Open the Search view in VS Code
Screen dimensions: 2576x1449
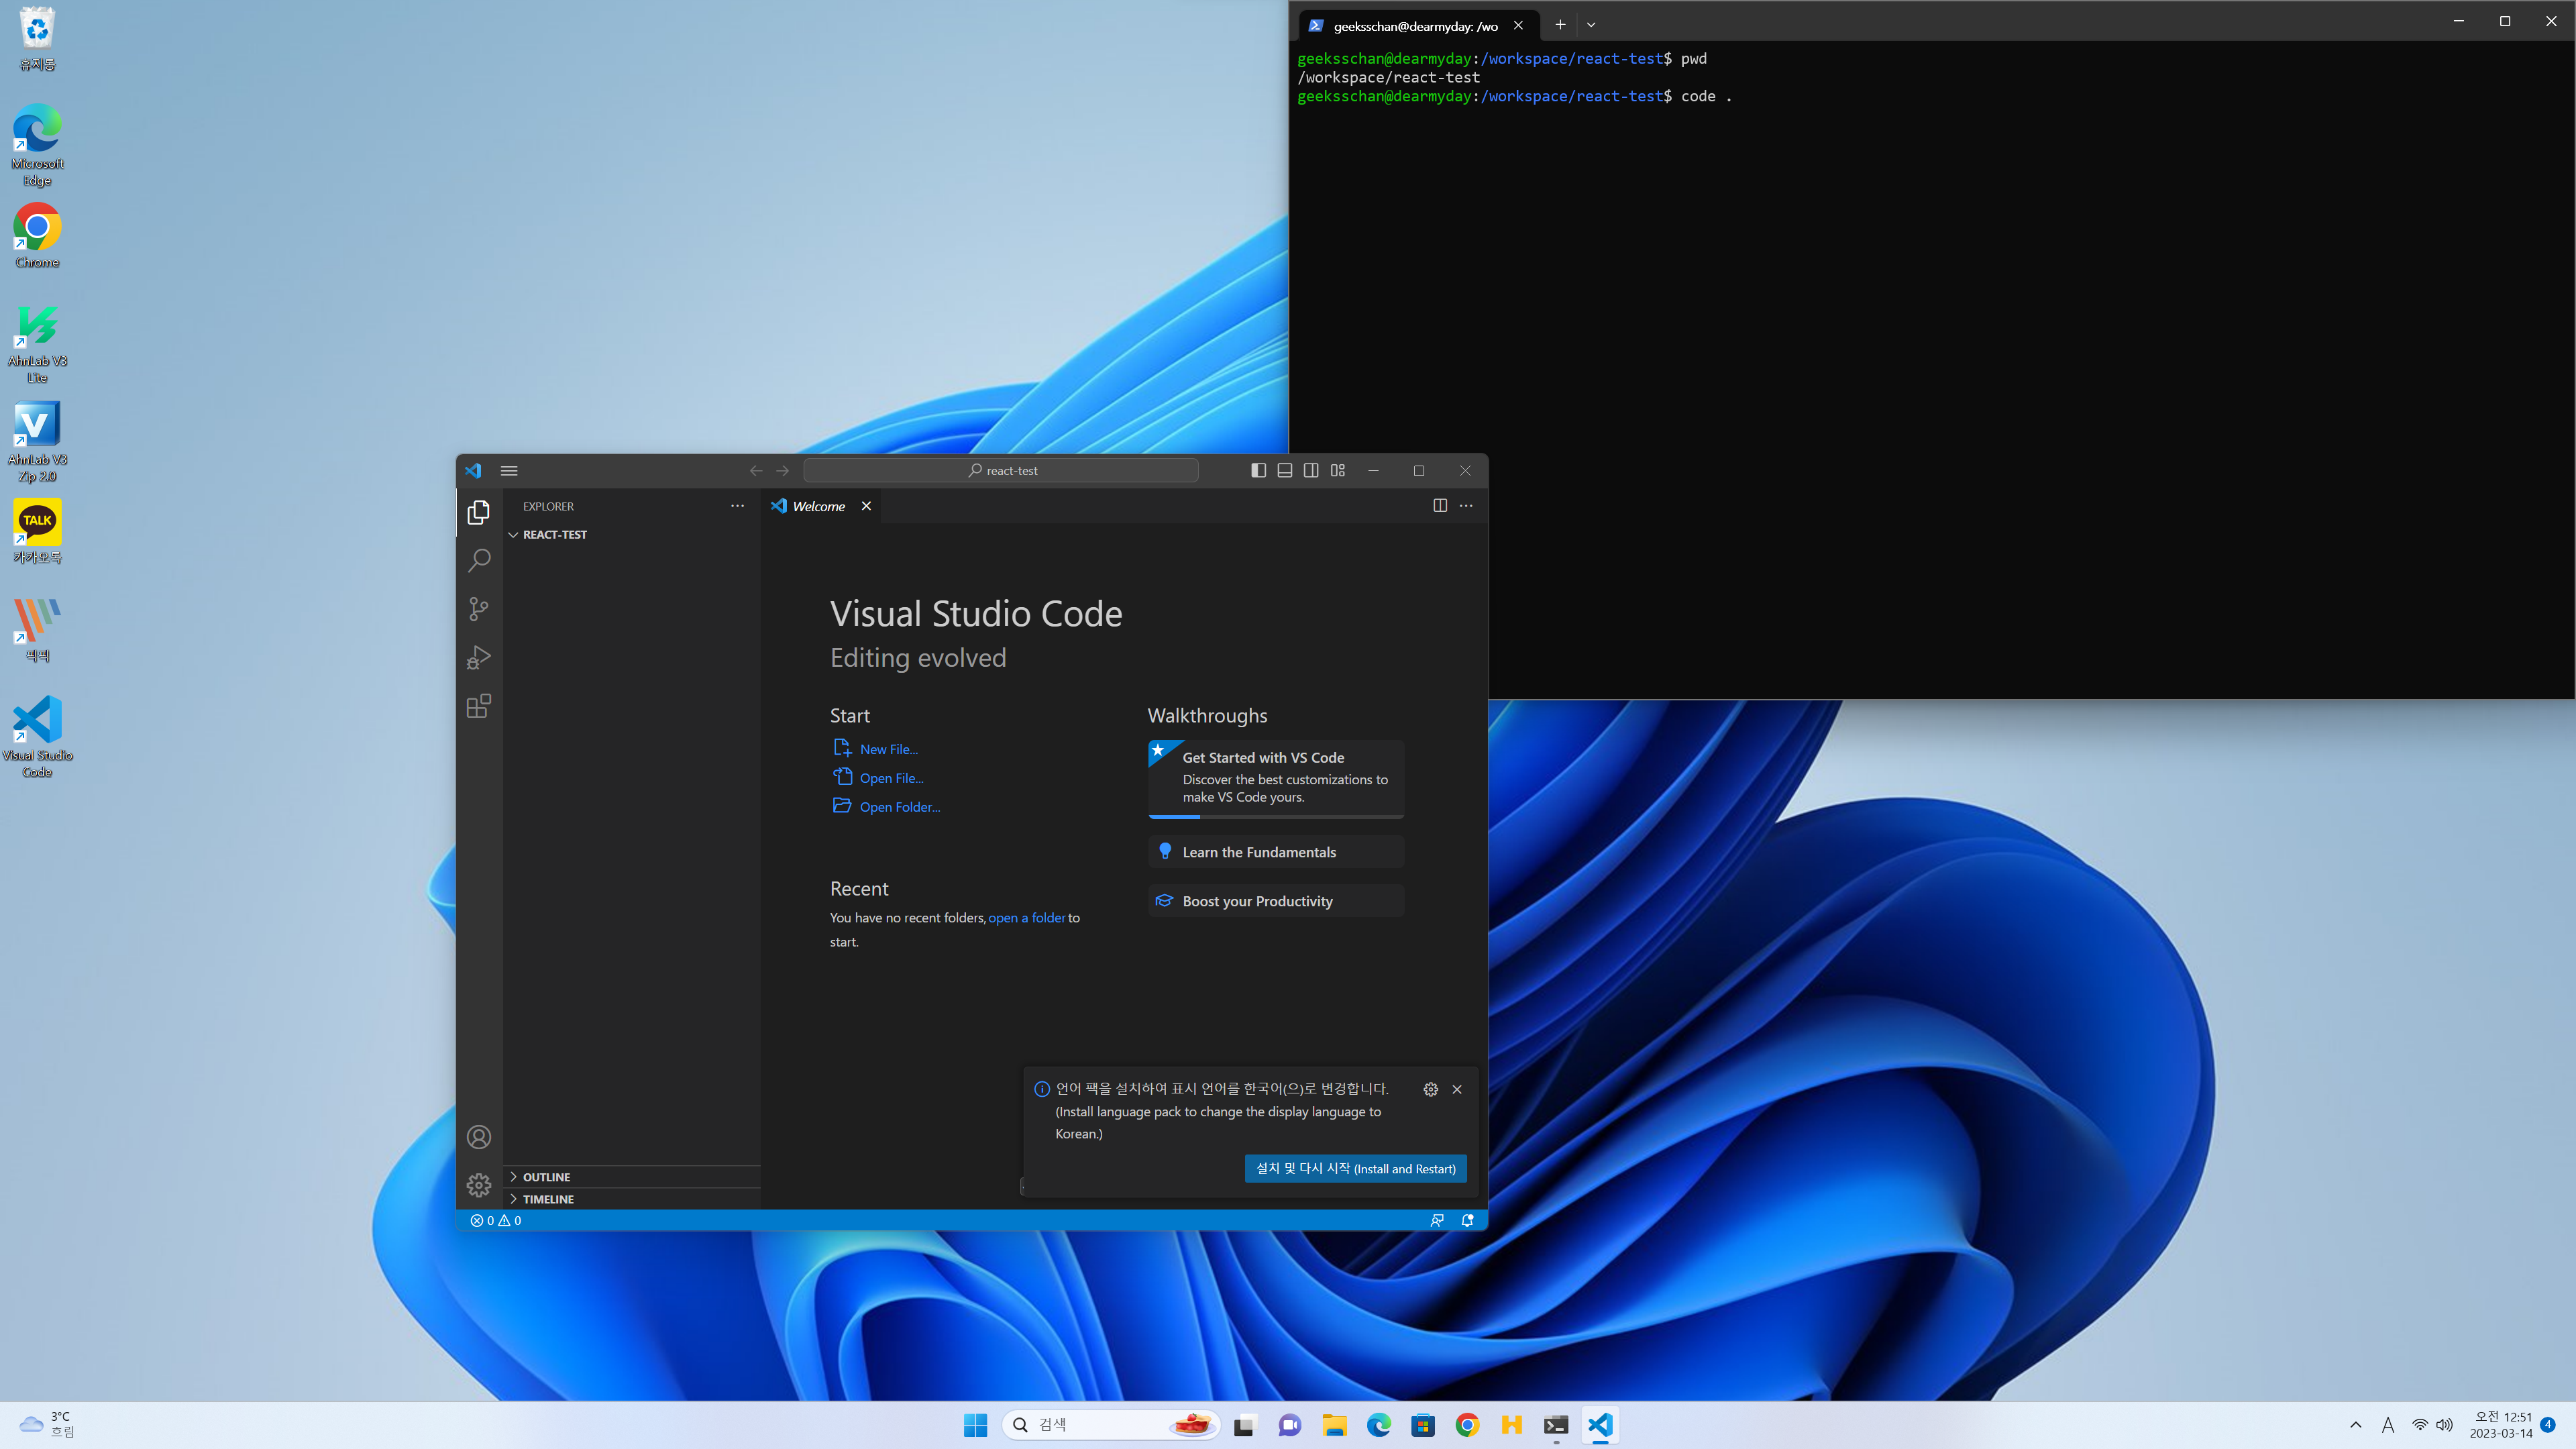pos(479,560)
